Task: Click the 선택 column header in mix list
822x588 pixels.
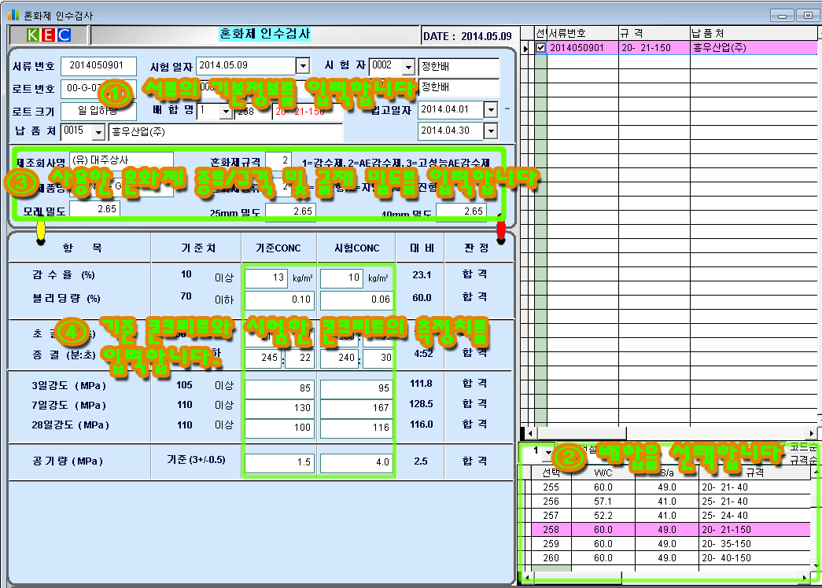Action: [551, 472]
